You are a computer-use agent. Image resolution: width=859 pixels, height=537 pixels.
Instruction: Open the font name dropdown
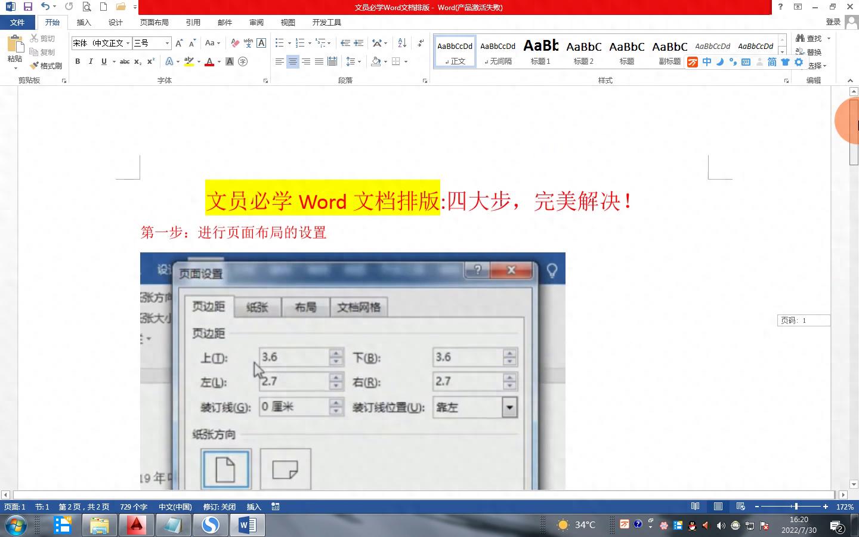tap(128, 43)
